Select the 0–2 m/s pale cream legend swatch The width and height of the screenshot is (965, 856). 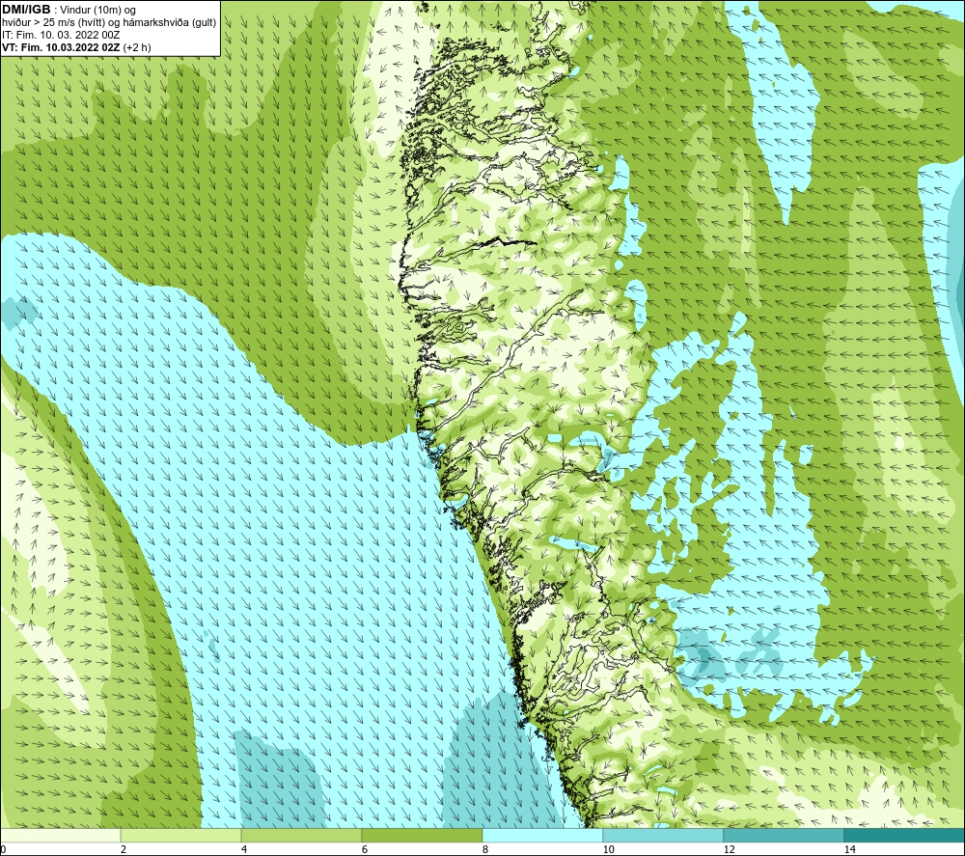point(60,835)
